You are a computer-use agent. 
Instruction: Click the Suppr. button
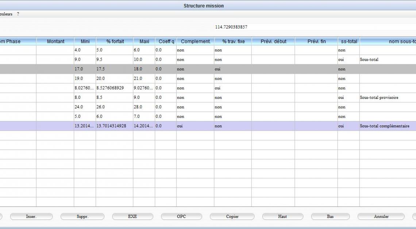point(82,217)
